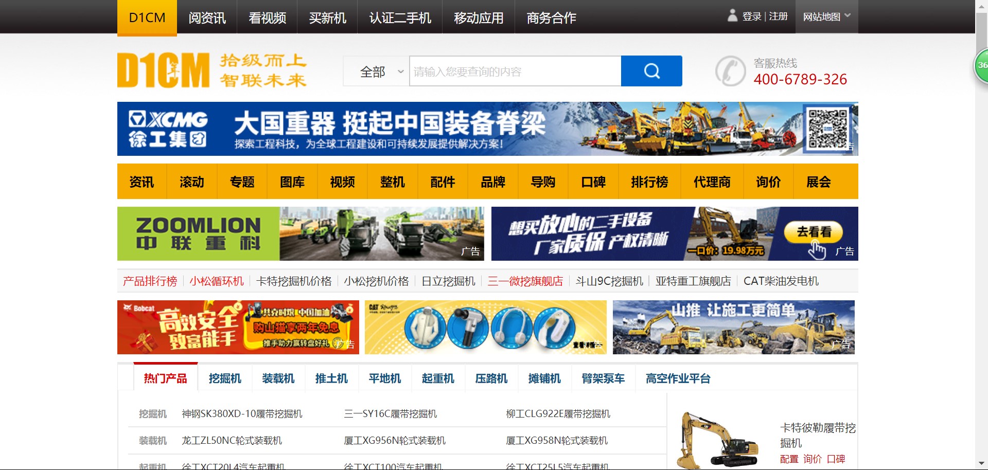Open the D1CM top nav tab
The image size is (988, 470).
click(x=147, y=17)
